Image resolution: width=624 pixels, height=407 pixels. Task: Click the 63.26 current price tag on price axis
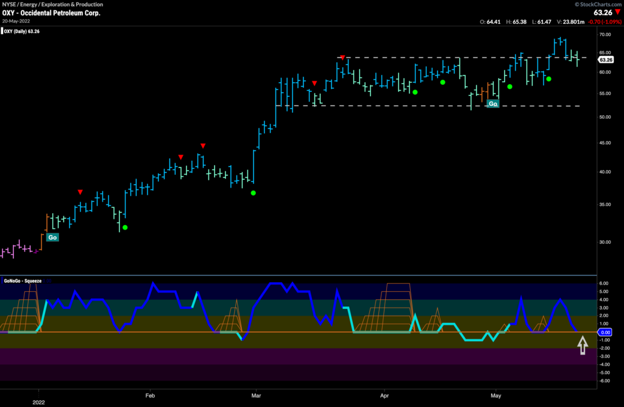606,60
